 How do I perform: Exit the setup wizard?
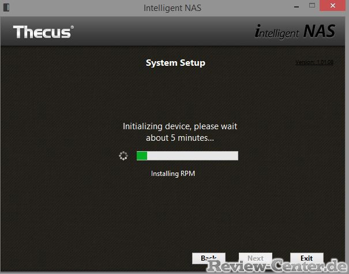(x=306, y=258)
